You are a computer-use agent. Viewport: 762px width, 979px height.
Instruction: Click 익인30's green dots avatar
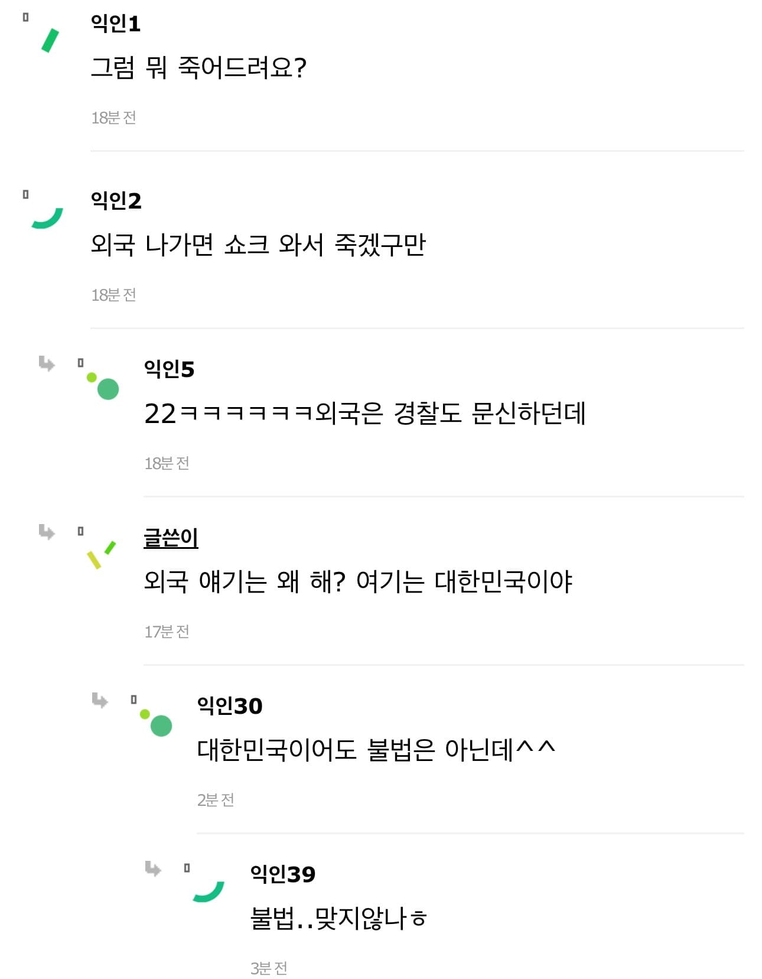(157, 723)
